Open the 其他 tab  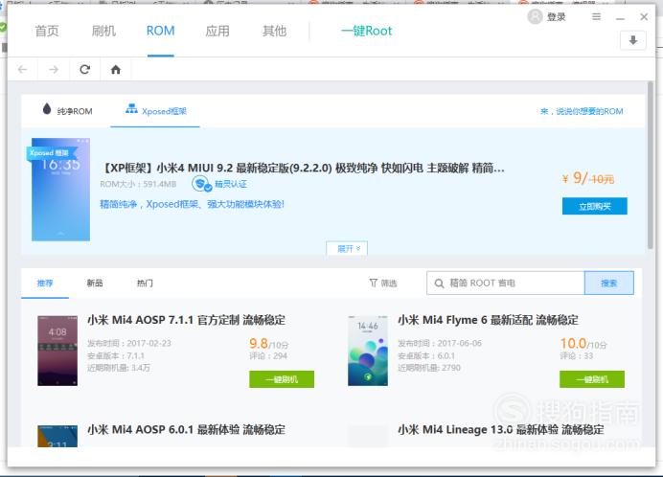click(x=274, y=31)
